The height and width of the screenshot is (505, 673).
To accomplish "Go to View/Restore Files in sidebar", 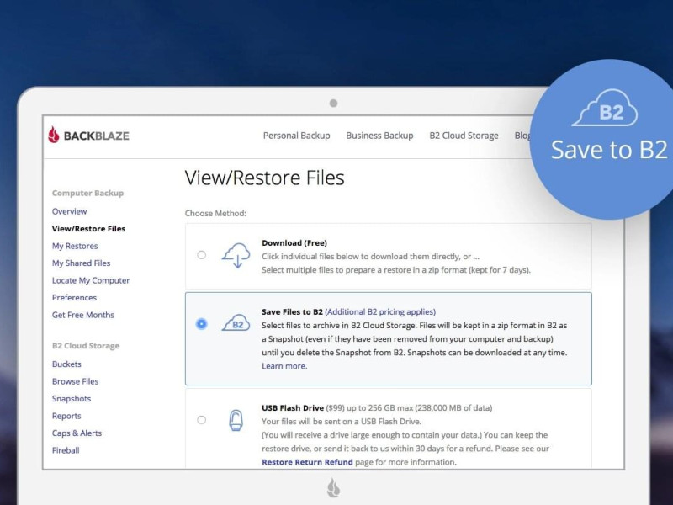I will pyautogui.click(x=88, y=229).
